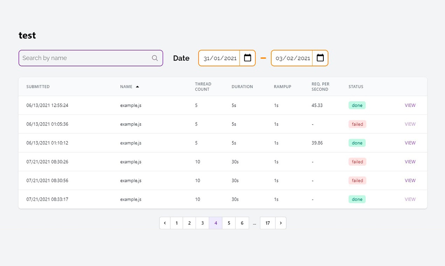The width and height of the screenshot is (445, 266).
Task: View the 06/13/2021 01:10:12 test run
Action: (410, 143)
